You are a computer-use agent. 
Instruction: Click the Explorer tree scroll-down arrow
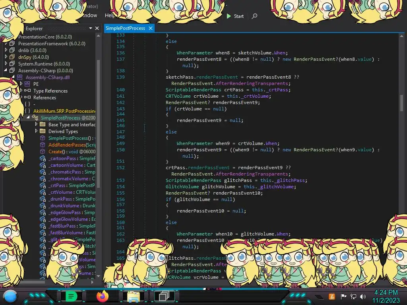pyautogui.click(x=99, y=276)
